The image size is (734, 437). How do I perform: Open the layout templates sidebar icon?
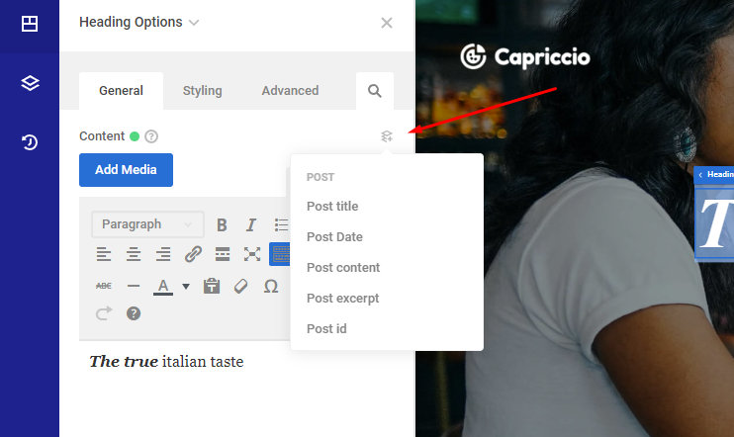pyautogui.click(x=30, y=24)
